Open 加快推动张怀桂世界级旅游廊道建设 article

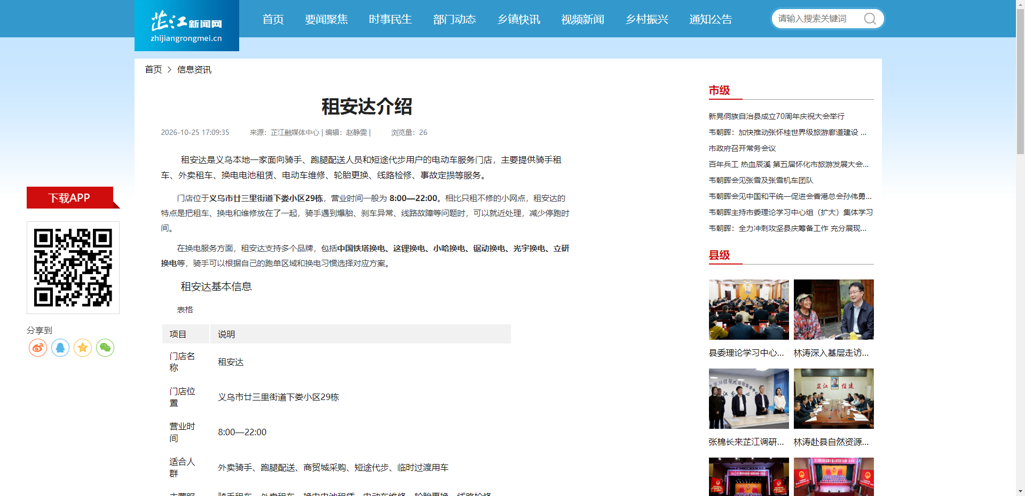click(787, 132)
